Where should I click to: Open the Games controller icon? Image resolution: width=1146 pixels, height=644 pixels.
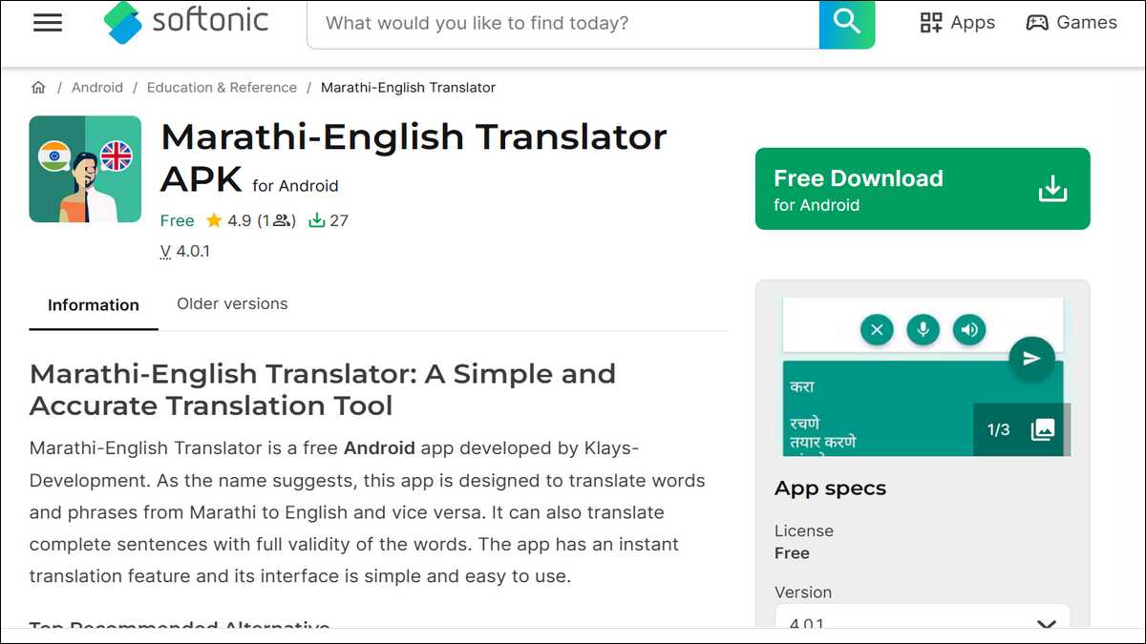[1036, 23]
